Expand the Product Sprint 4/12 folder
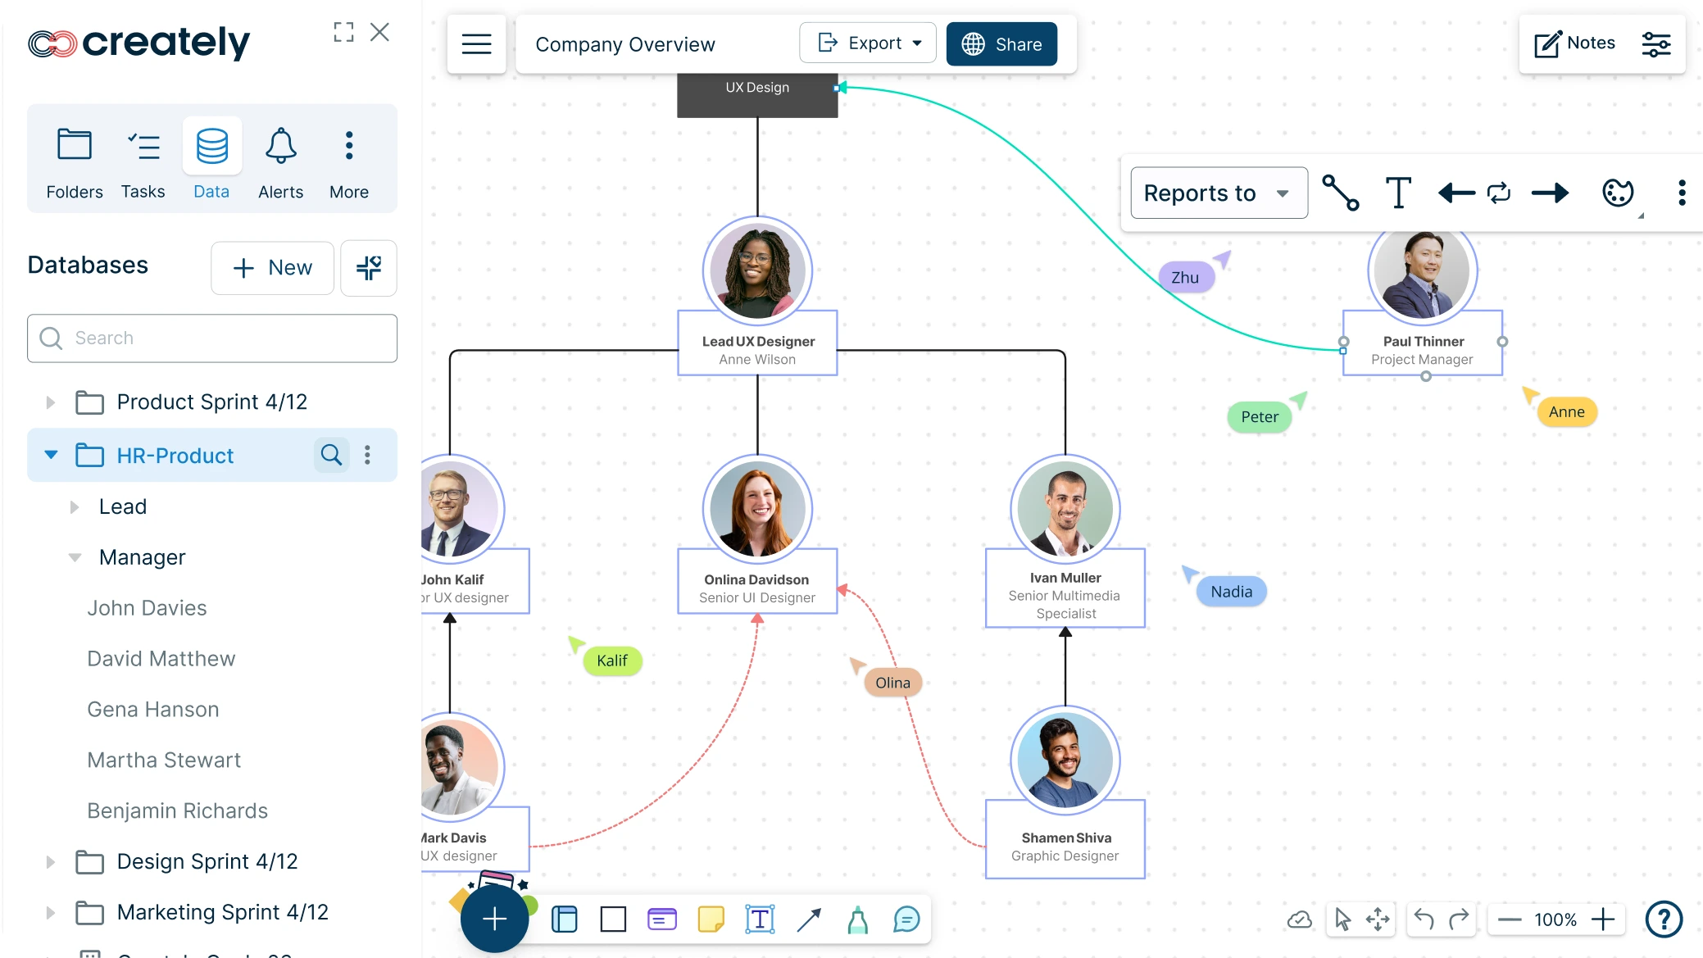The image size is (1703, 958). click(49, 403)
